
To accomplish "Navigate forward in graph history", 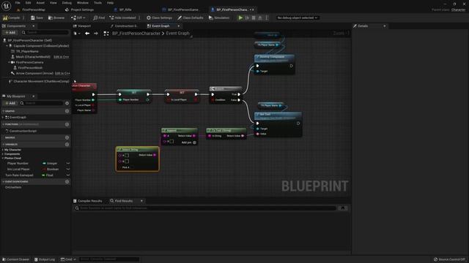I will coord(96,34).
